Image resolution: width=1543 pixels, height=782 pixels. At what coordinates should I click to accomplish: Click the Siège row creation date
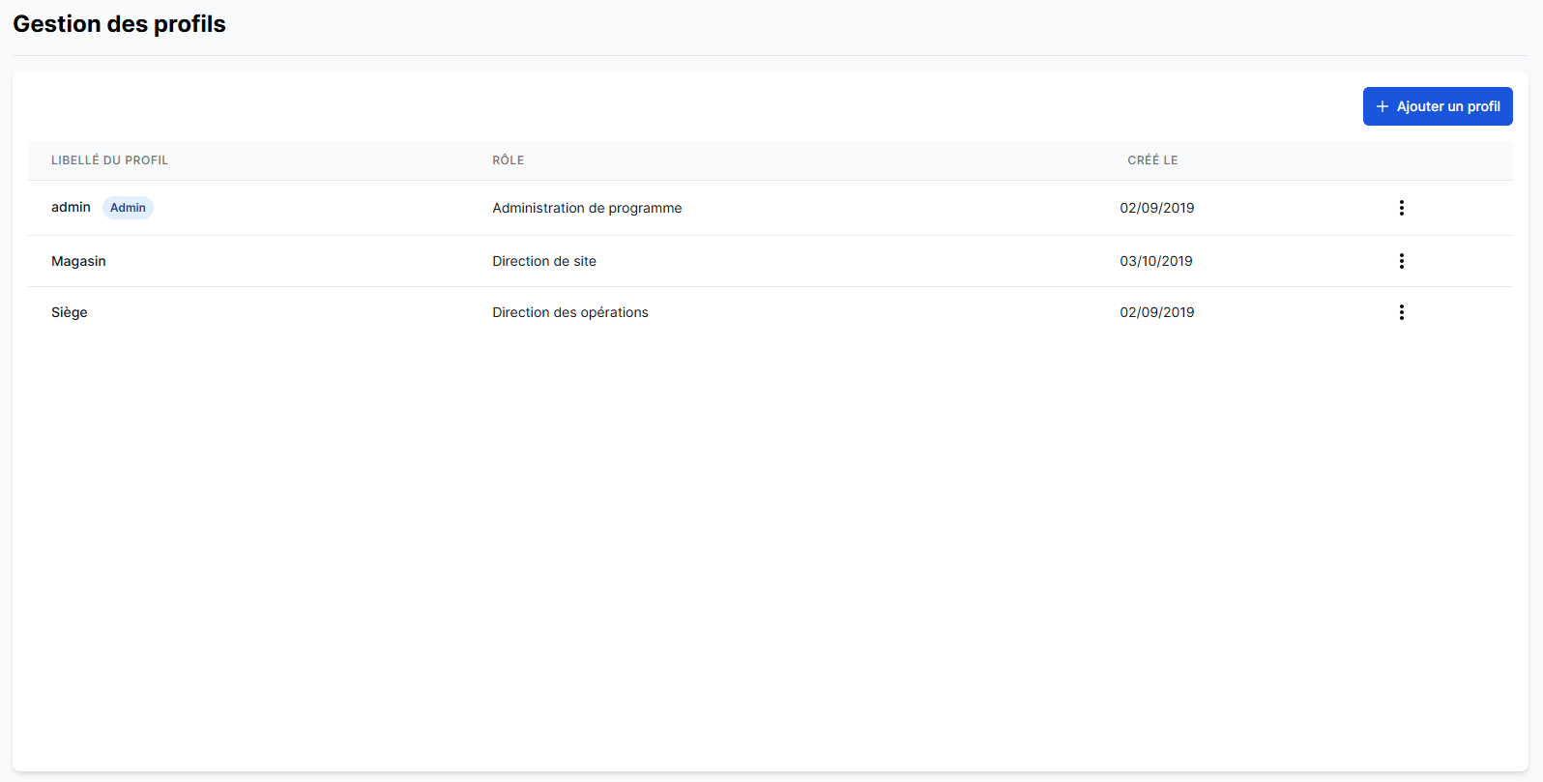pos(1156,312)
